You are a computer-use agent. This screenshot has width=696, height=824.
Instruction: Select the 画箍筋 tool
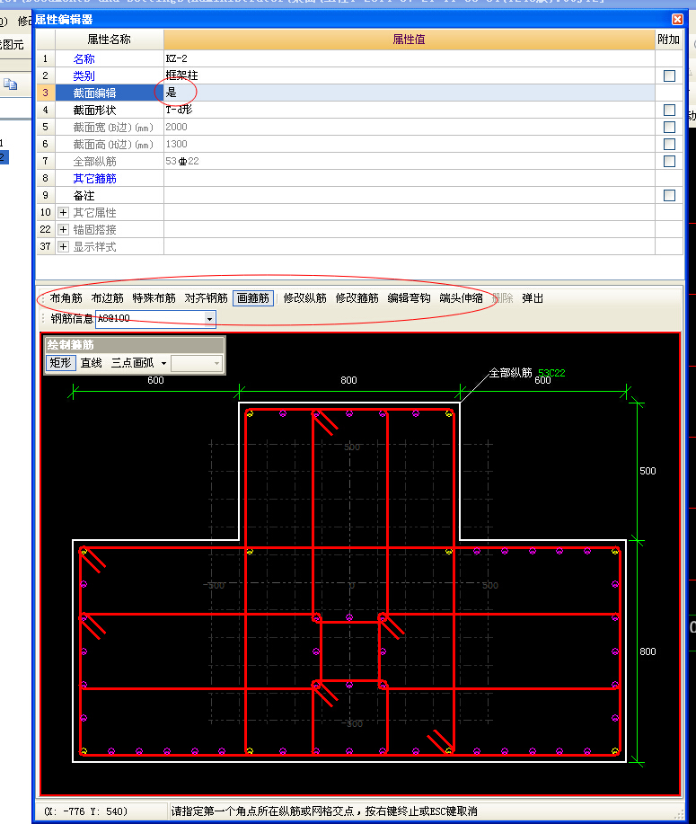(253, 298)
